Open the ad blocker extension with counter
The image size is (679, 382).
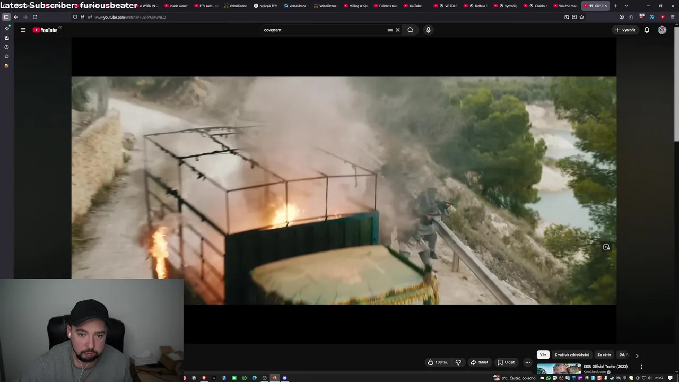pos(642,16)
